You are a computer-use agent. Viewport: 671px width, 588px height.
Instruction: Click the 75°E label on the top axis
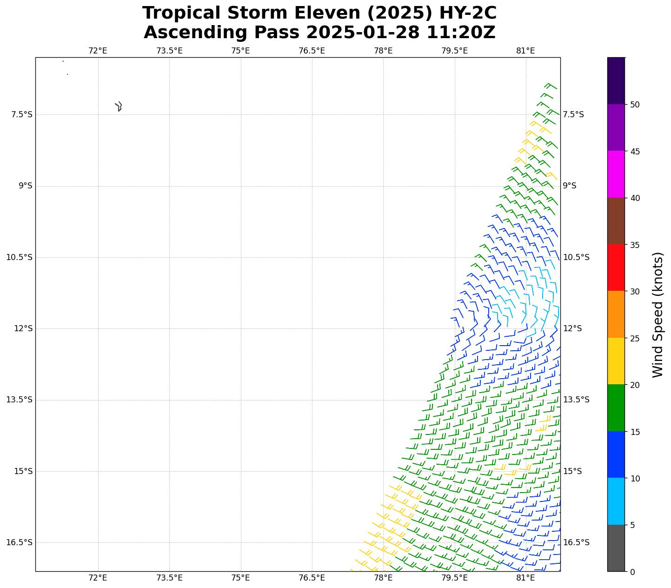coord(240,51)
